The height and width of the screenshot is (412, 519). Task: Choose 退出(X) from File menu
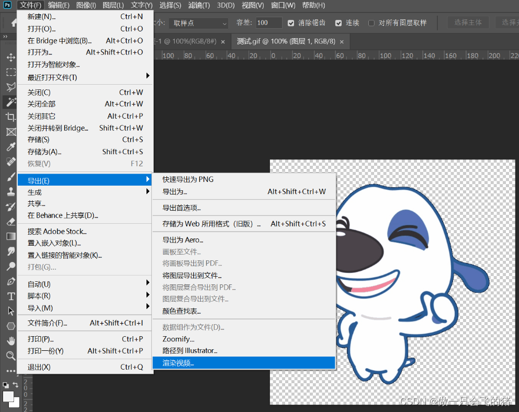[x=85, y=367]
